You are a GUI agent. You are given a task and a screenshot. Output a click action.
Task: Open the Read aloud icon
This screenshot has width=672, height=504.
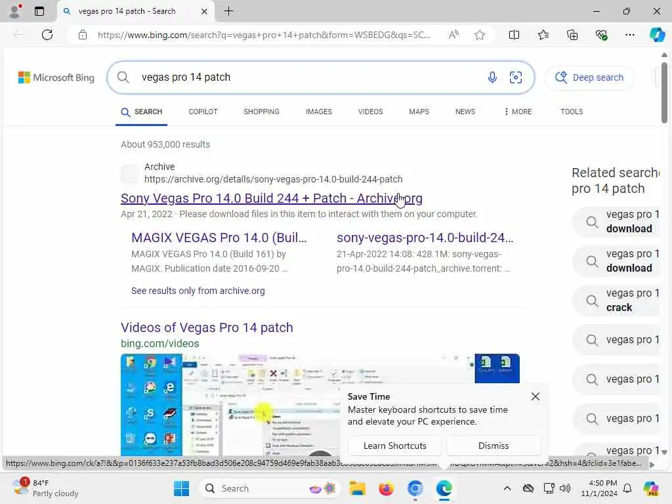(453, 35)
